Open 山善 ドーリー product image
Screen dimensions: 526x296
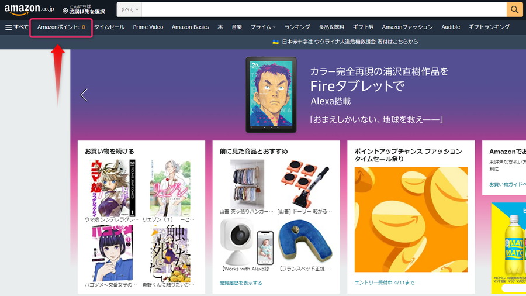click(305, 183)
